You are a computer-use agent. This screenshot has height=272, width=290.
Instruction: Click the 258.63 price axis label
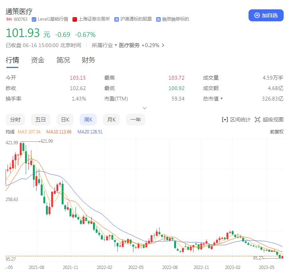click(x=12, y=200)
